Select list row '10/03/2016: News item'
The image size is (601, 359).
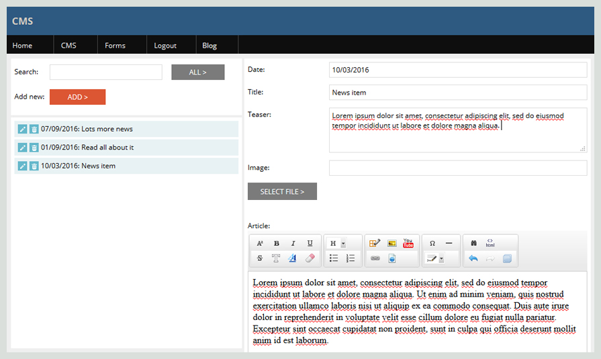tap(126, 166)
